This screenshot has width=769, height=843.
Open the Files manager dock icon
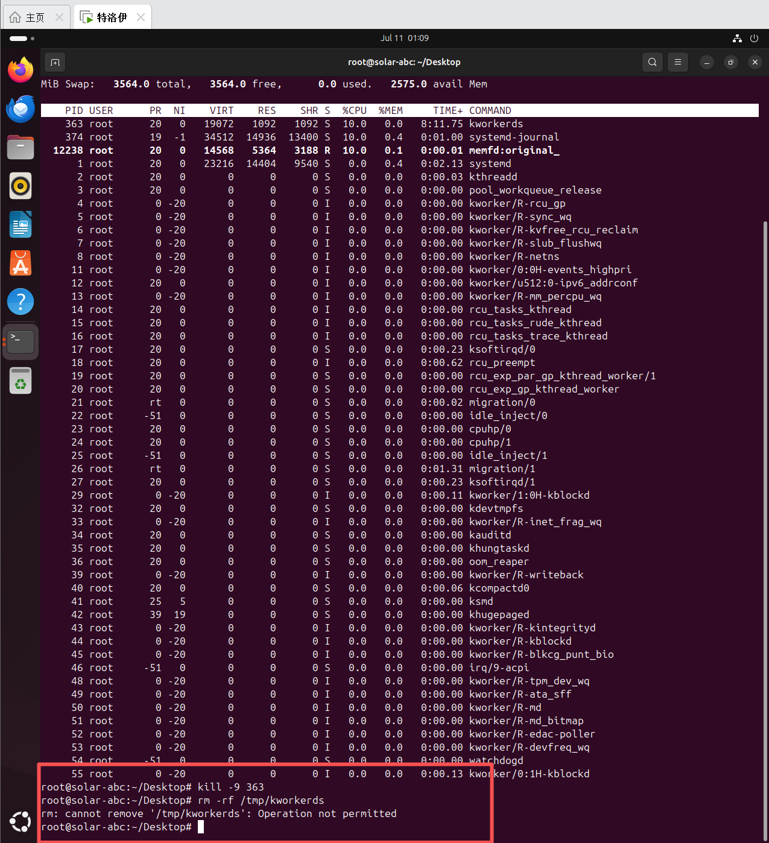pyautogui.click(x=21, y=147)
